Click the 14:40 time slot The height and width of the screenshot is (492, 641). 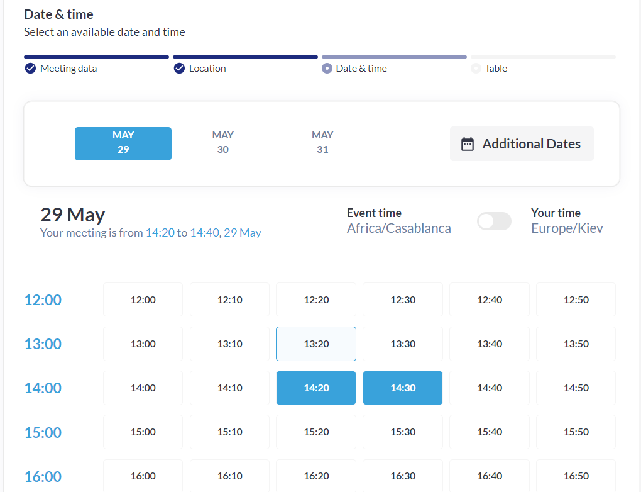pyautogui.click(x=490, y=388)
